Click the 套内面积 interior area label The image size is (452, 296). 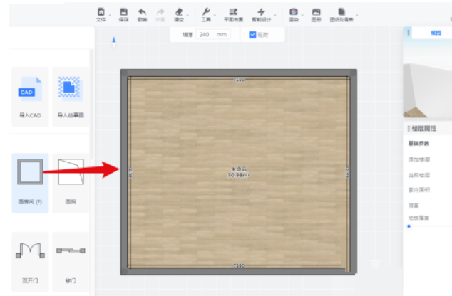[419, 190]
